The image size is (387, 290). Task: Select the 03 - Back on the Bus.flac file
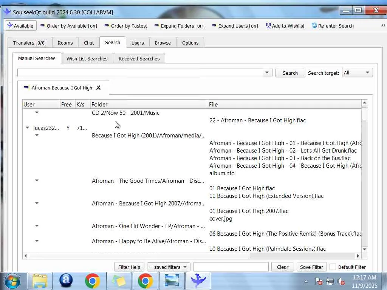(x=280, y=158)
